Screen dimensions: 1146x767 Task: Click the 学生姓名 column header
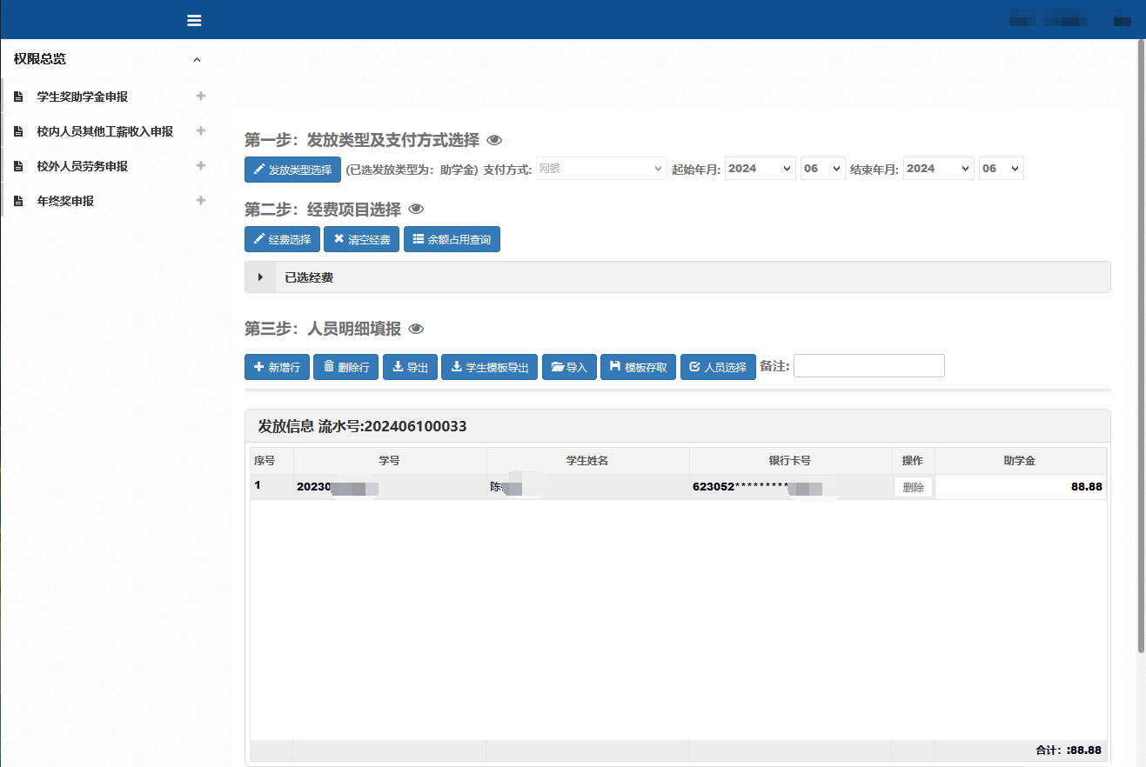(x=587, y=461)
